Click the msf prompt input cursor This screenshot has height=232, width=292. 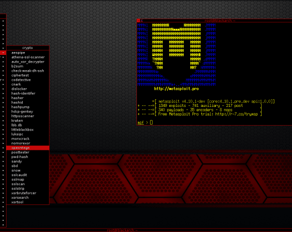coord(151,123)
